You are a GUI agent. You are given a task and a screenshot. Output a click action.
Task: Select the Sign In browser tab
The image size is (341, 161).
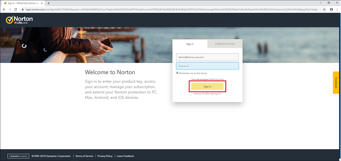point(23,3)
